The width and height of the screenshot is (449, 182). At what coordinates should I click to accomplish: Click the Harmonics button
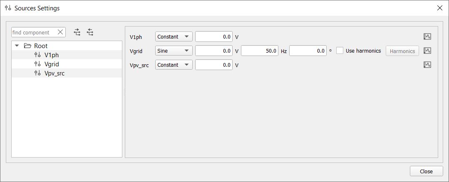402,51
